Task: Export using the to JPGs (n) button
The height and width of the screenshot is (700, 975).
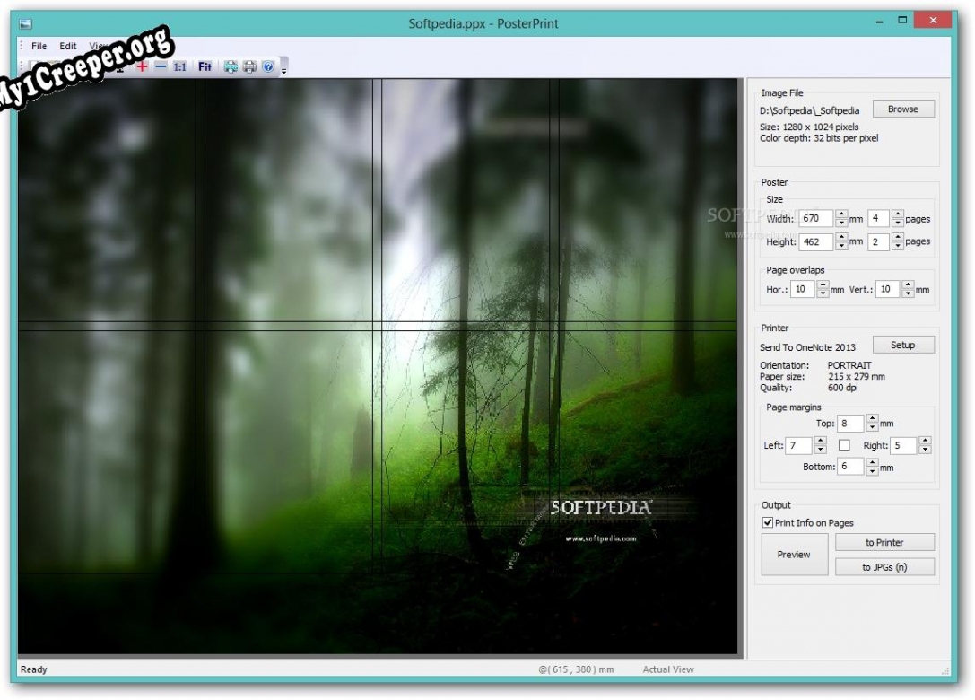Action: pyautogui.click(x=884, y=567)
